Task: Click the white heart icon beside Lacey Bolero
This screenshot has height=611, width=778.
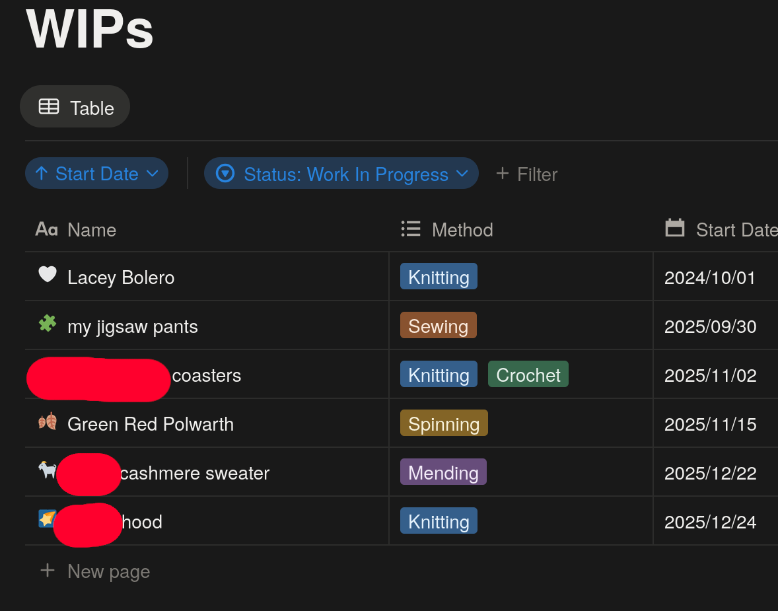Action: pos(47,274)
